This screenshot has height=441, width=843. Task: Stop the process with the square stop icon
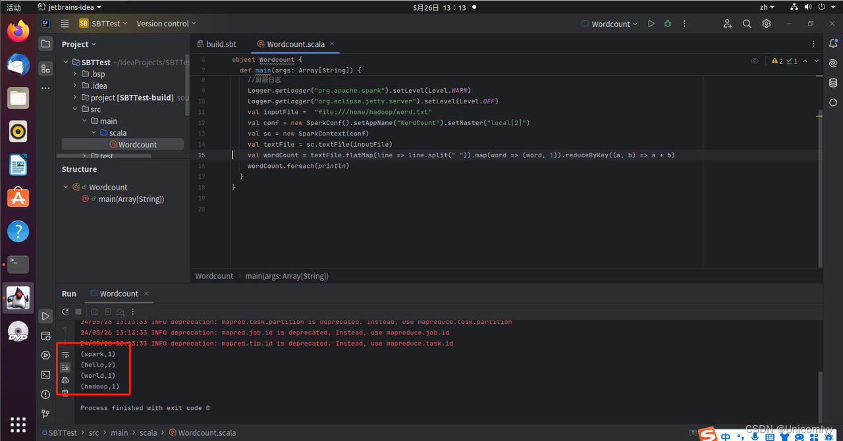click(x=78, y=312)
